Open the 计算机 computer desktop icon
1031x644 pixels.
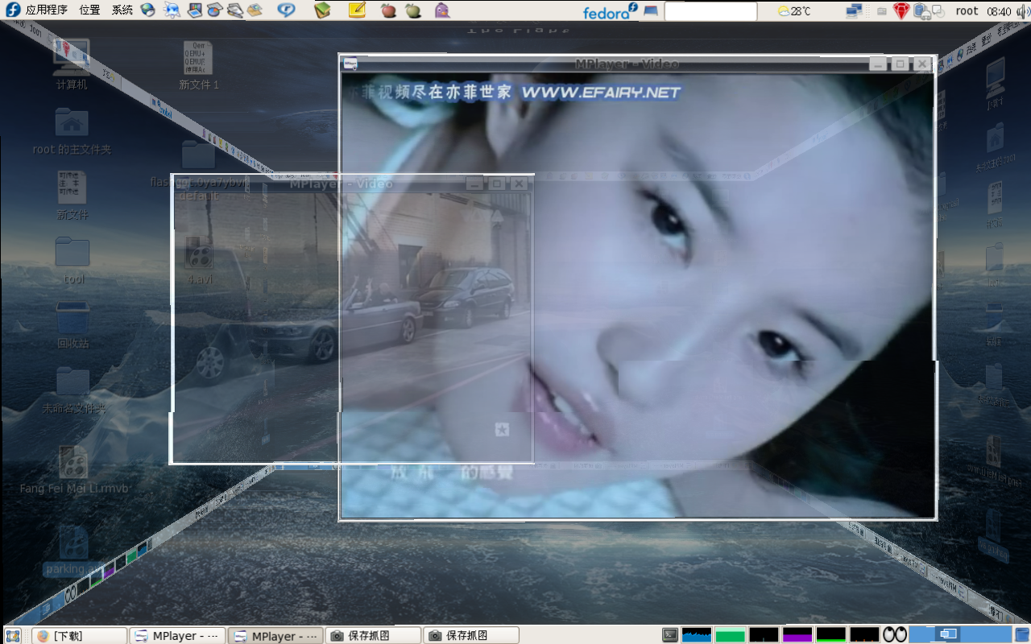click(x=72, y=64)
